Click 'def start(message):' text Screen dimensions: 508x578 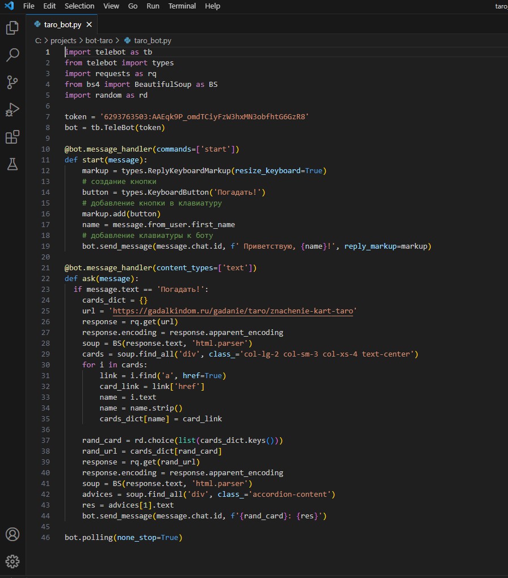pos(106,160)
